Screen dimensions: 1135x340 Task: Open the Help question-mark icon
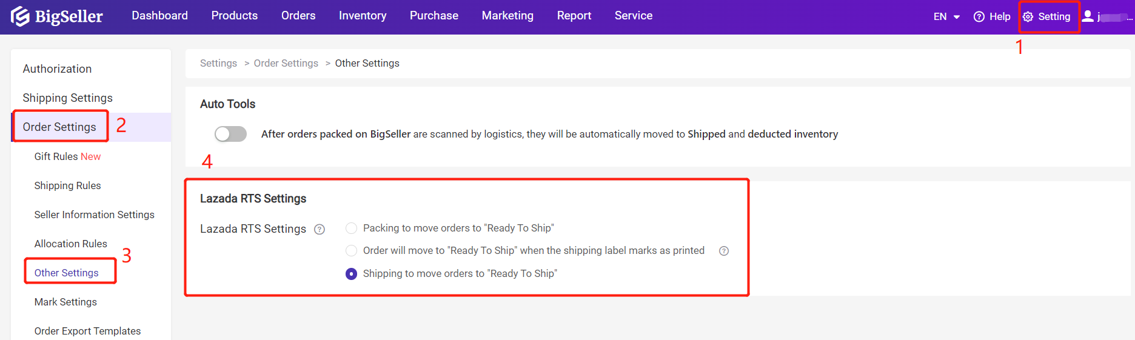(979, 17)
